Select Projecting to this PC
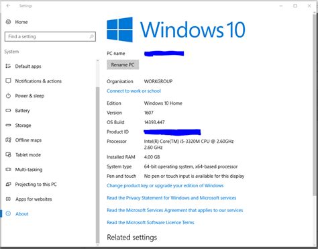 (36, 185)
